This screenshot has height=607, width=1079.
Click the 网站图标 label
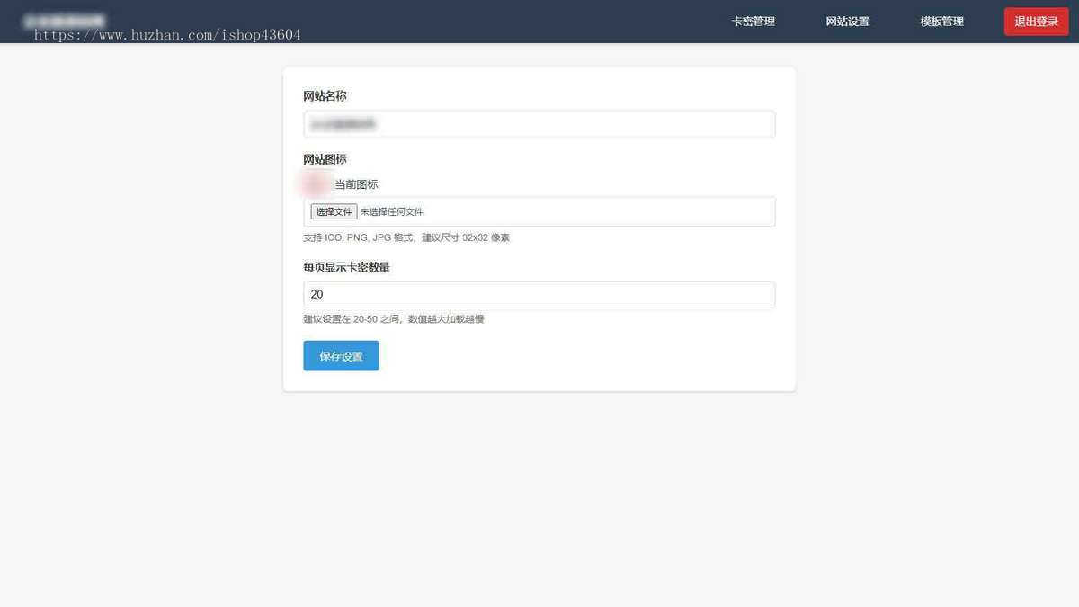325,159
